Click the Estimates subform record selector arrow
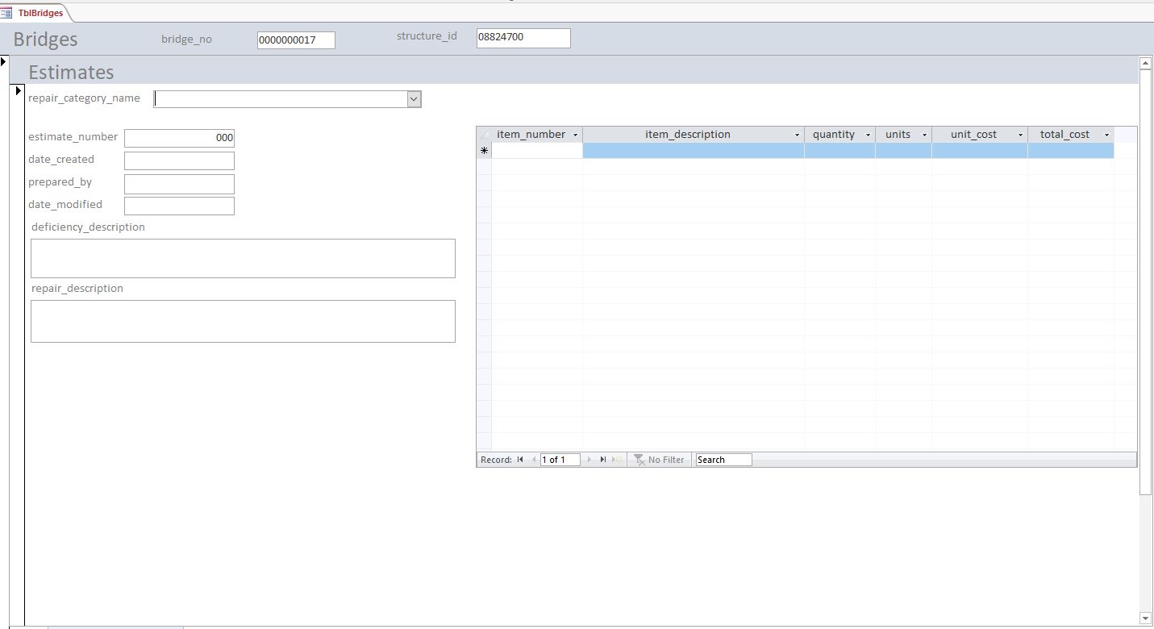 coord(19,90)
